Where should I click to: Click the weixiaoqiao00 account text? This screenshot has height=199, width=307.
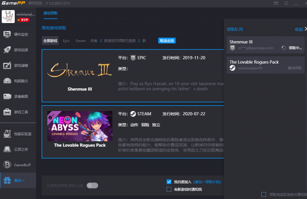pyautogui.click(x=250, y=68)
